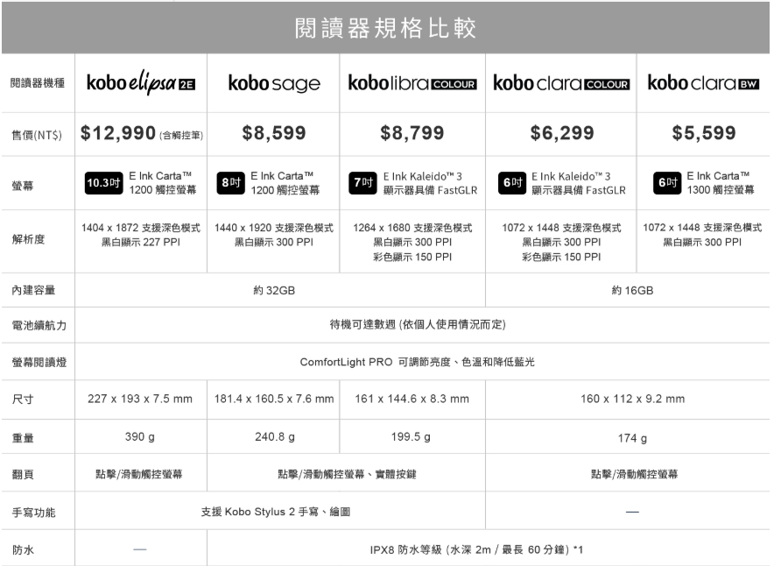The height and width of the screenshot is (566, 781).
Task: Click E Ink Kaleido 3 text under Clara Colour
Action: coord(579,183)
